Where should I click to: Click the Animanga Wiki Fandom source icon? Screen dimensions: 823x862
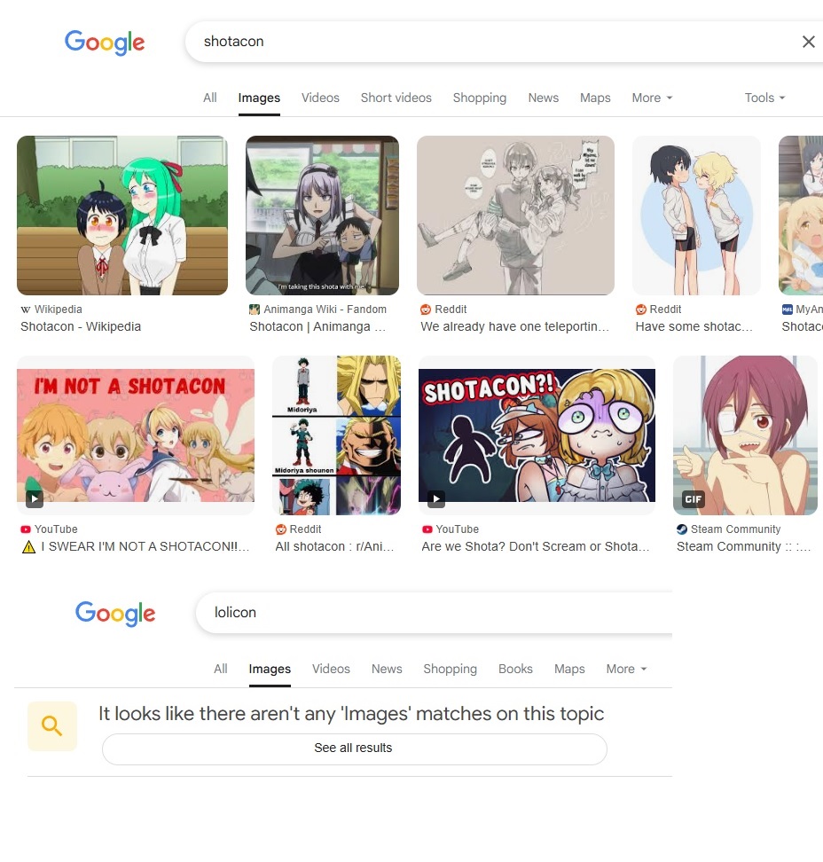(254, 310)
